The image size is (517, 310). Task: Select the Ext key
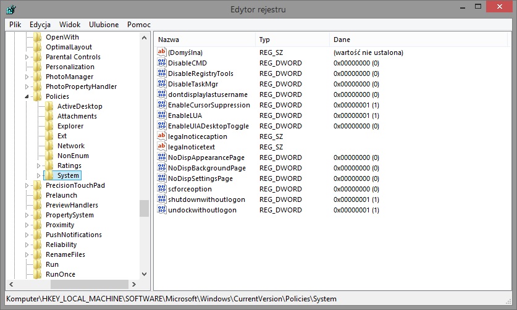[62, 136]
